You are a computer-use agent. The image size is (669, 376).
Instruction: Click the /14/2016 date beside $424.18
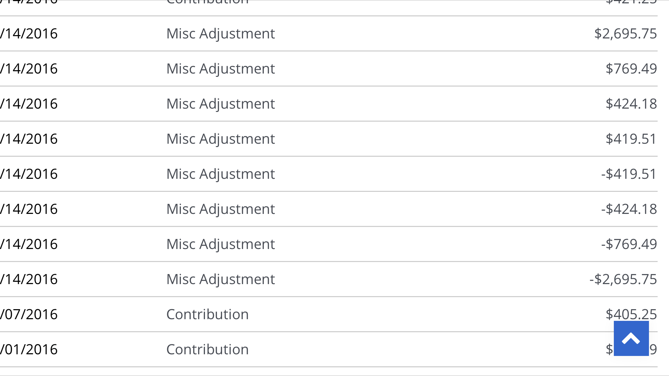click(29, 104)
